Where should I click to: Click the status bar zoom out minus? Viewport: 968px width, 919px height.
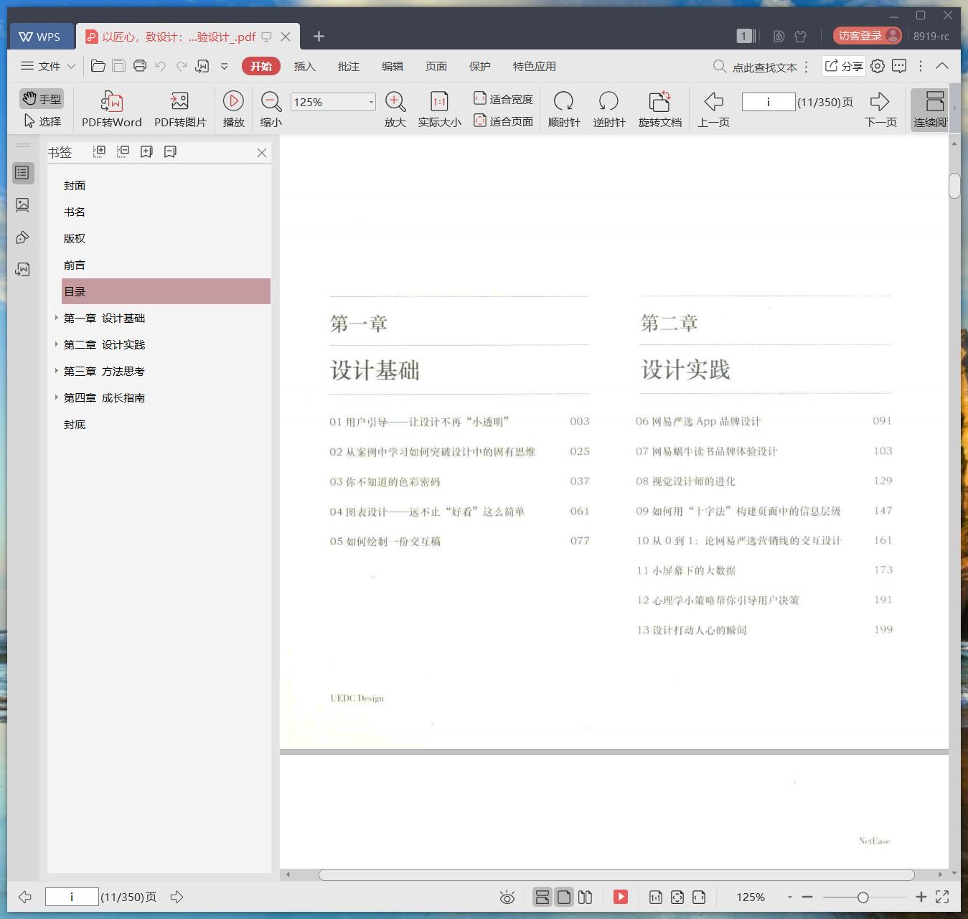pos(807,897)
